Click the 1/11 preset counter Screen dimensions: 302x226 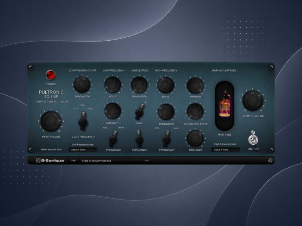147,161
